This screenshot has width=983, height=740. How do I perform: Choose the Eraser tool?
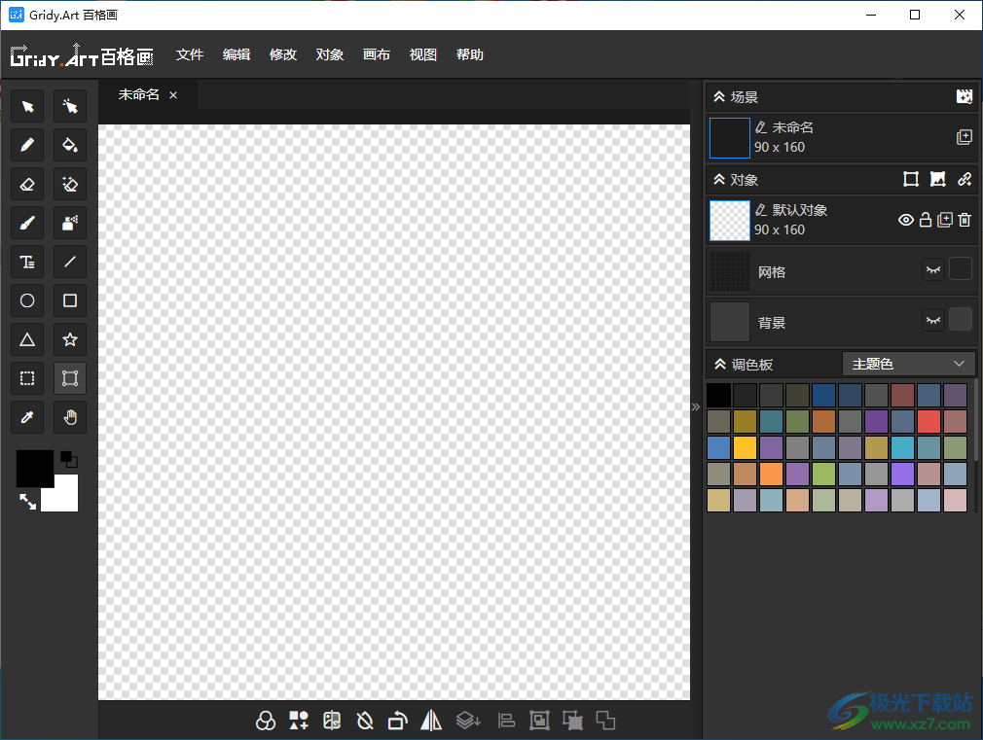[x=27, y=184]
